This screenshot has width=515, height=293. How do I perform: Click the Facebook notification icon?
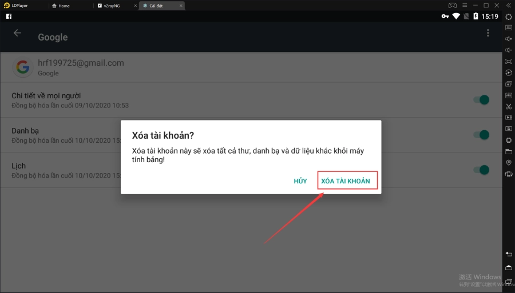9,16
